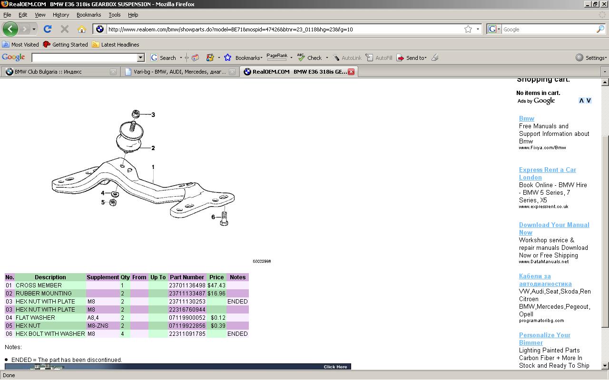Open the Bookmarks menu in menu bar
This screenshot has height=380, width=609.
(x=88, y=15)
